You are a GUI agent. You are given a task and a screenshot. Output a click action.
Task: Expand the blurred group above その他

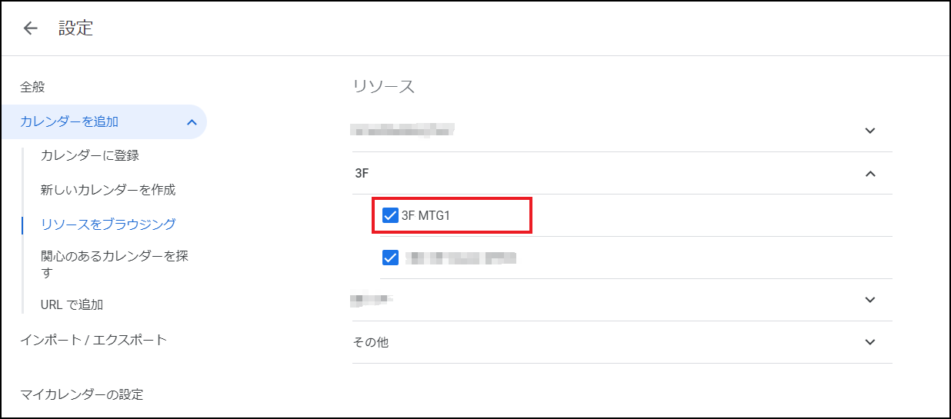870,300
